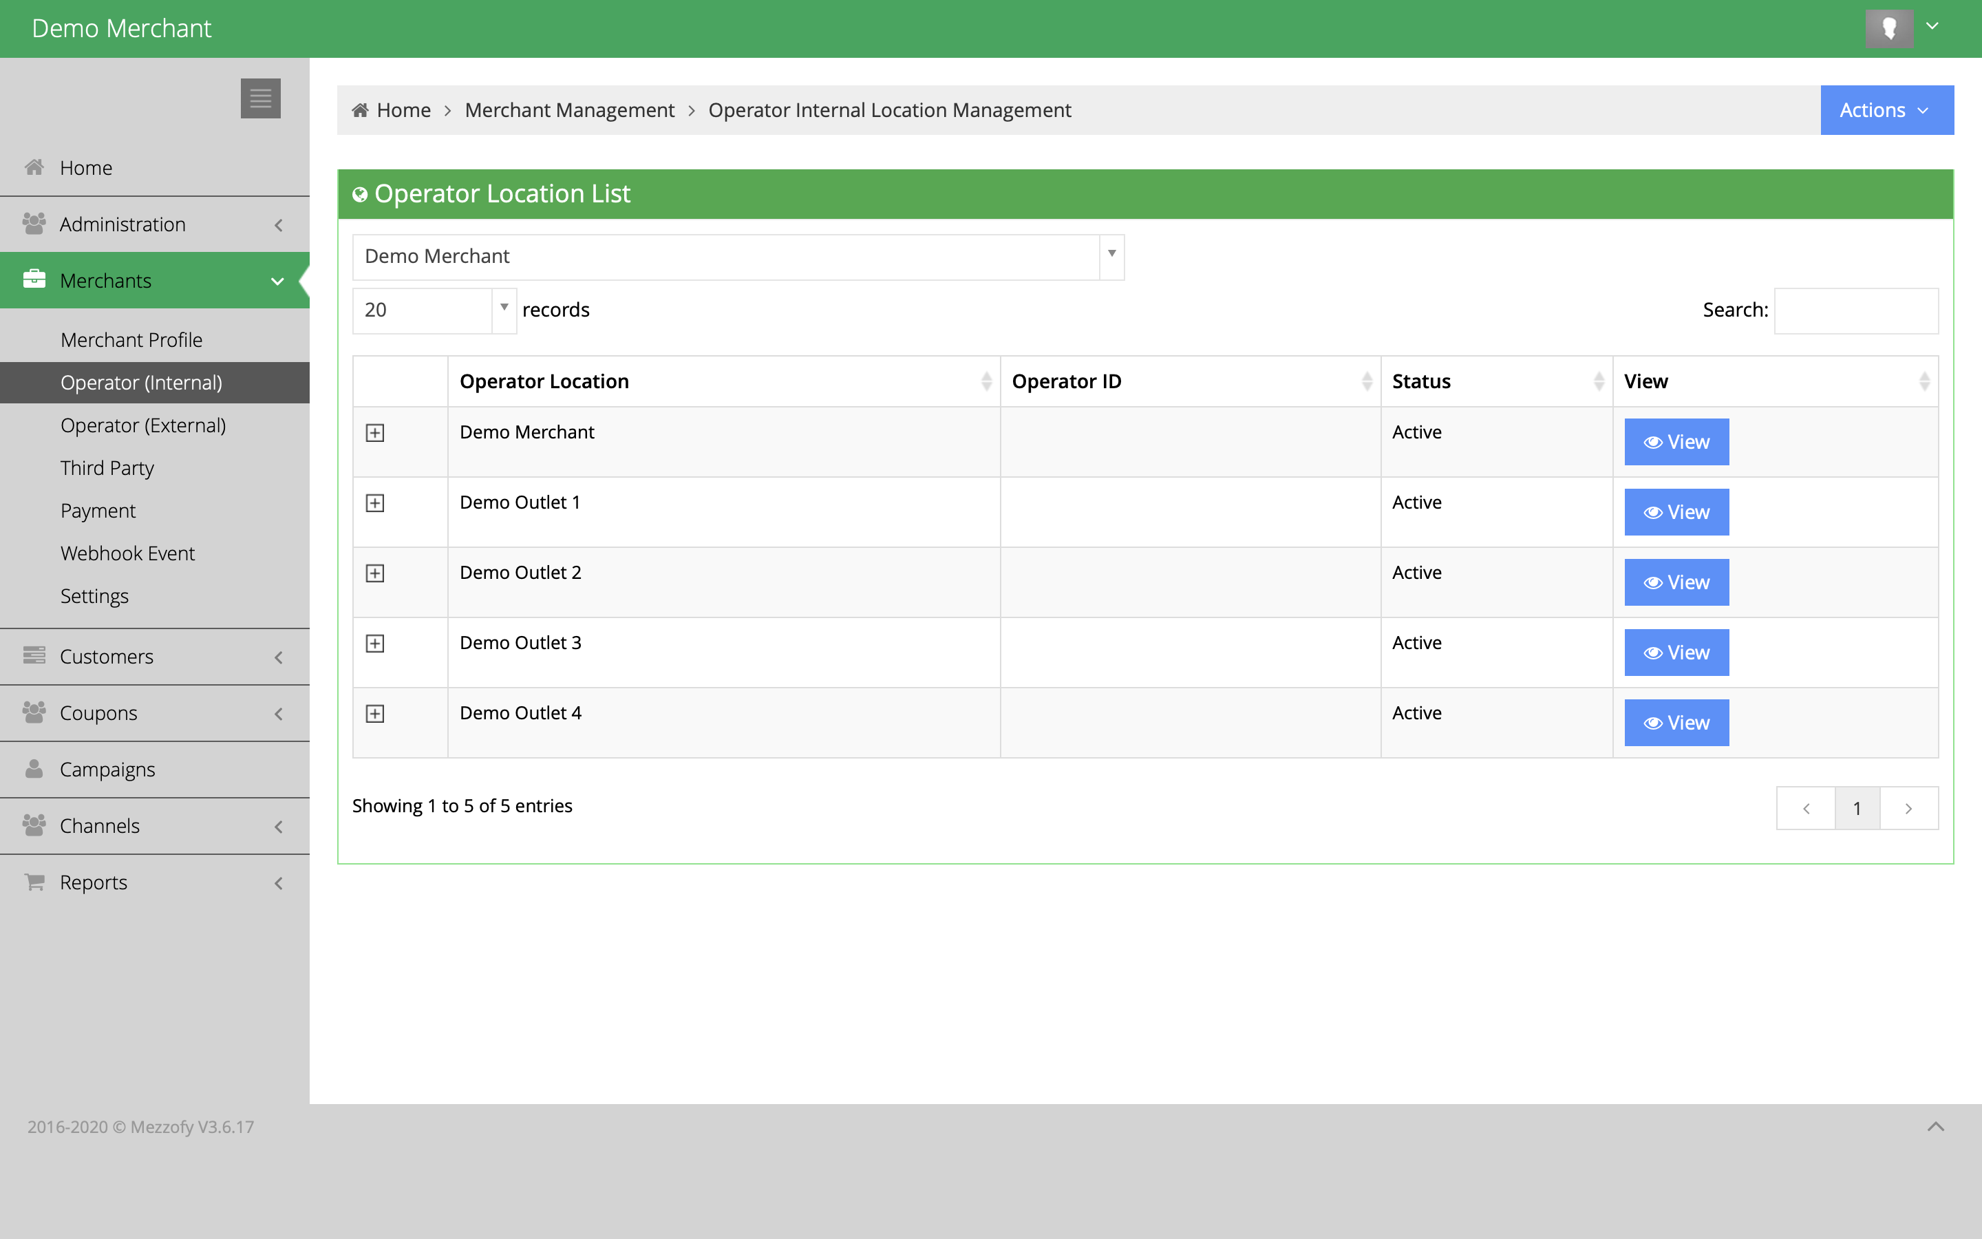Image resolution: width=1982 pixels, height=1239 pixels.
Task: Expand Demo Outlet 3 row details
Action: pyautogui.click(x=375, y=644)
